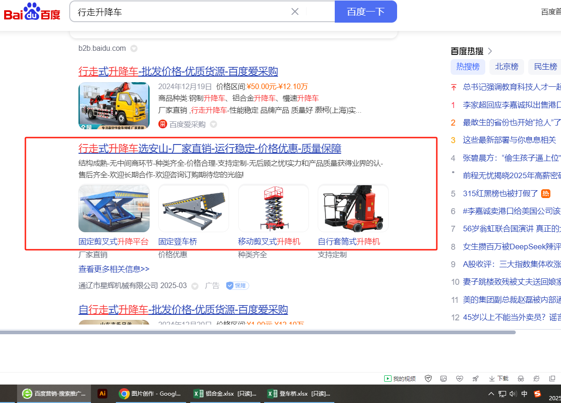This screenshot has width=561, height=403.
Task: Click the shield security icon in status bar
Action: (428, 379)
